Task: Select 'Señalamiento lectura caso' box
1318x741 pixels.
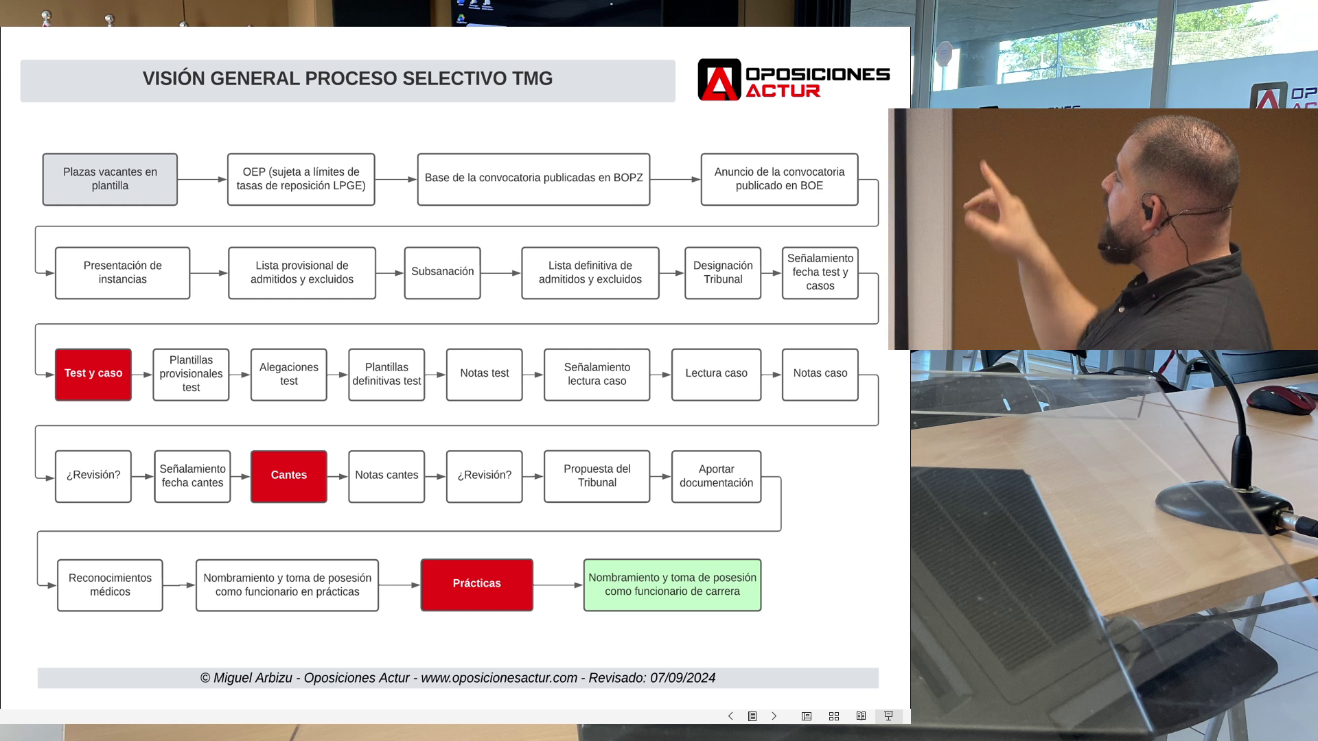Action: pos(597,375)
